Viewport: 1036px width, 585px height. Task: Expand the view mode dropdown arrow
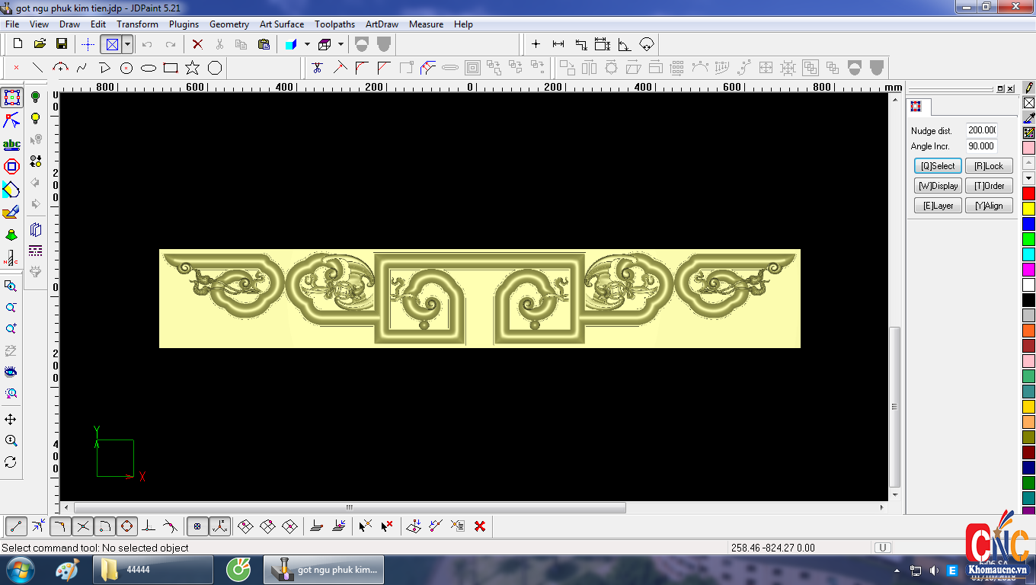pyautogui.click(x=127, y=44)
